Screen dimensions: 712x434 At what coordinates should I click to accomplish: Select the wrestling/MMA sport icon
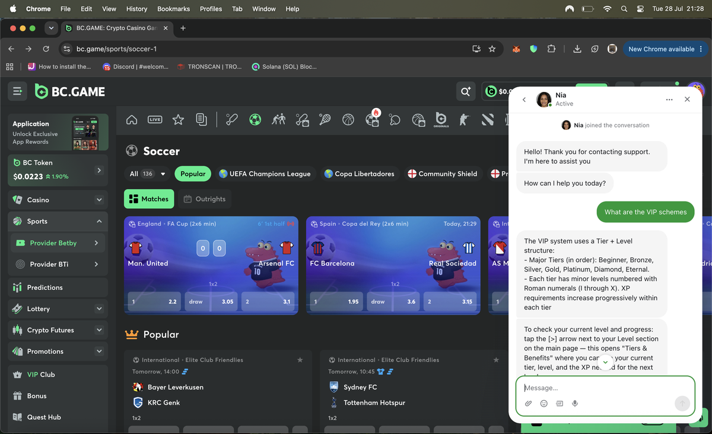(278, 120)
